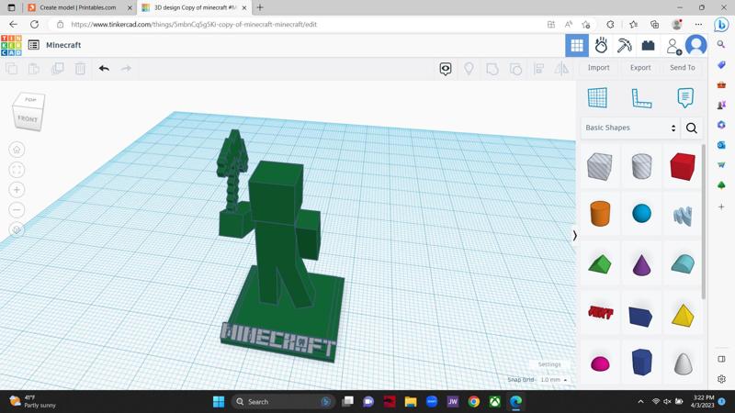Pick the gray Paraboloid shape

[683, 363]
